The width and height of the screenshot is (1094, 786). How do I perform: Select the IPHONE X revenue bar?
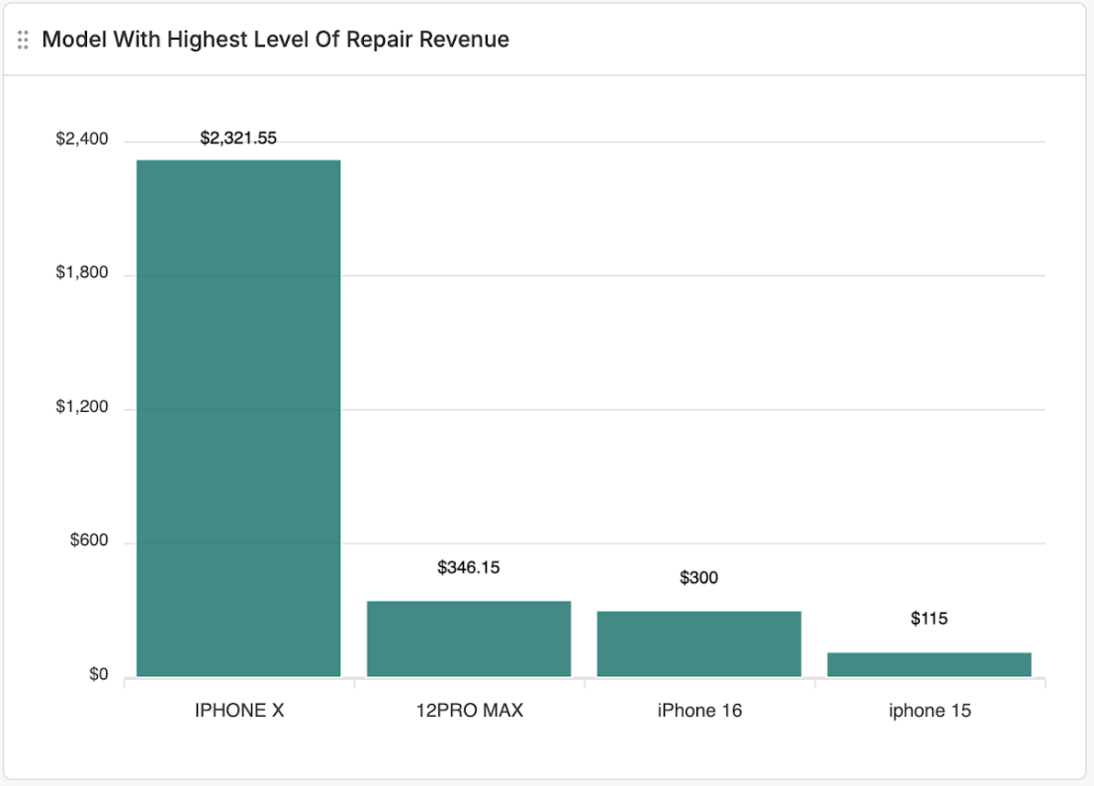click(237, 416)
